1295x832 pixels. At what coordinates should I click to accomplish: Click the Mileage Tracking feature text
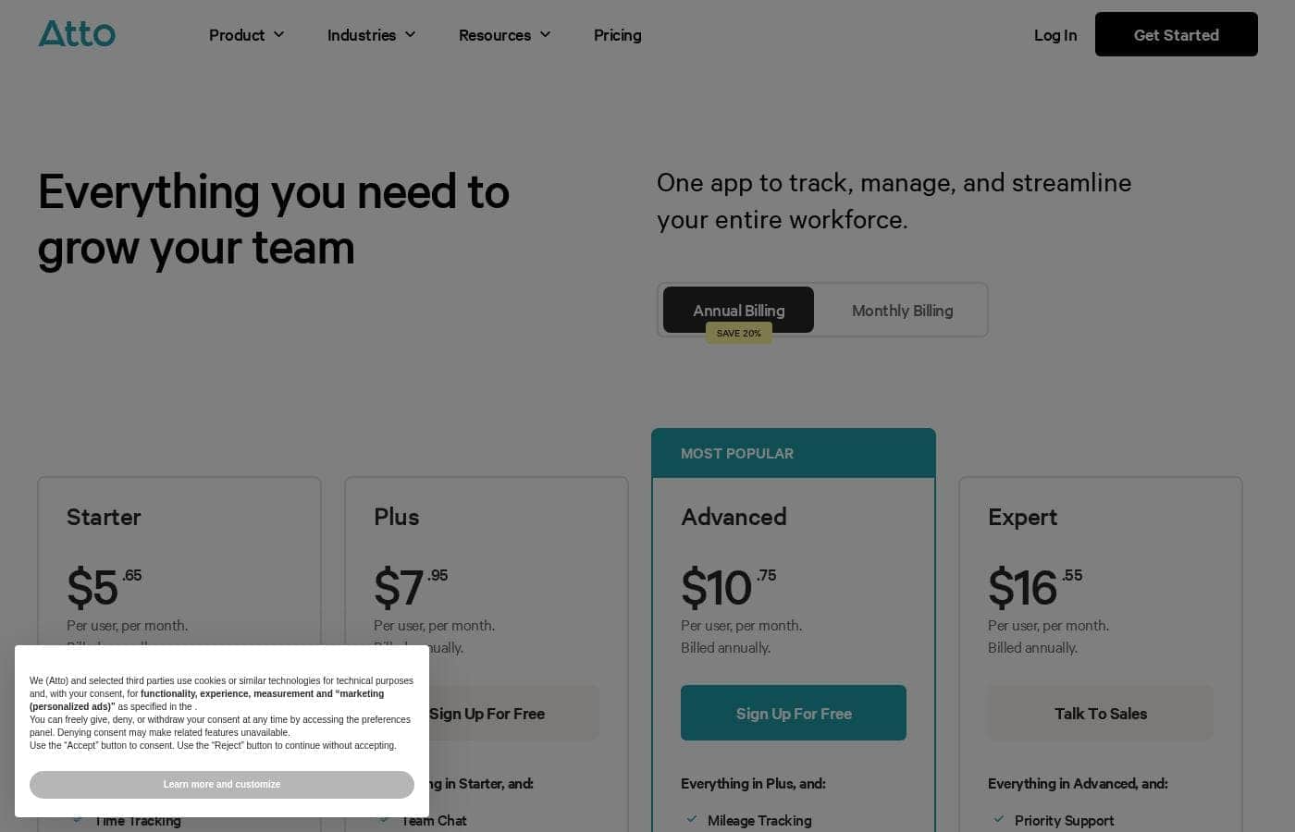(x=759, y=820)
